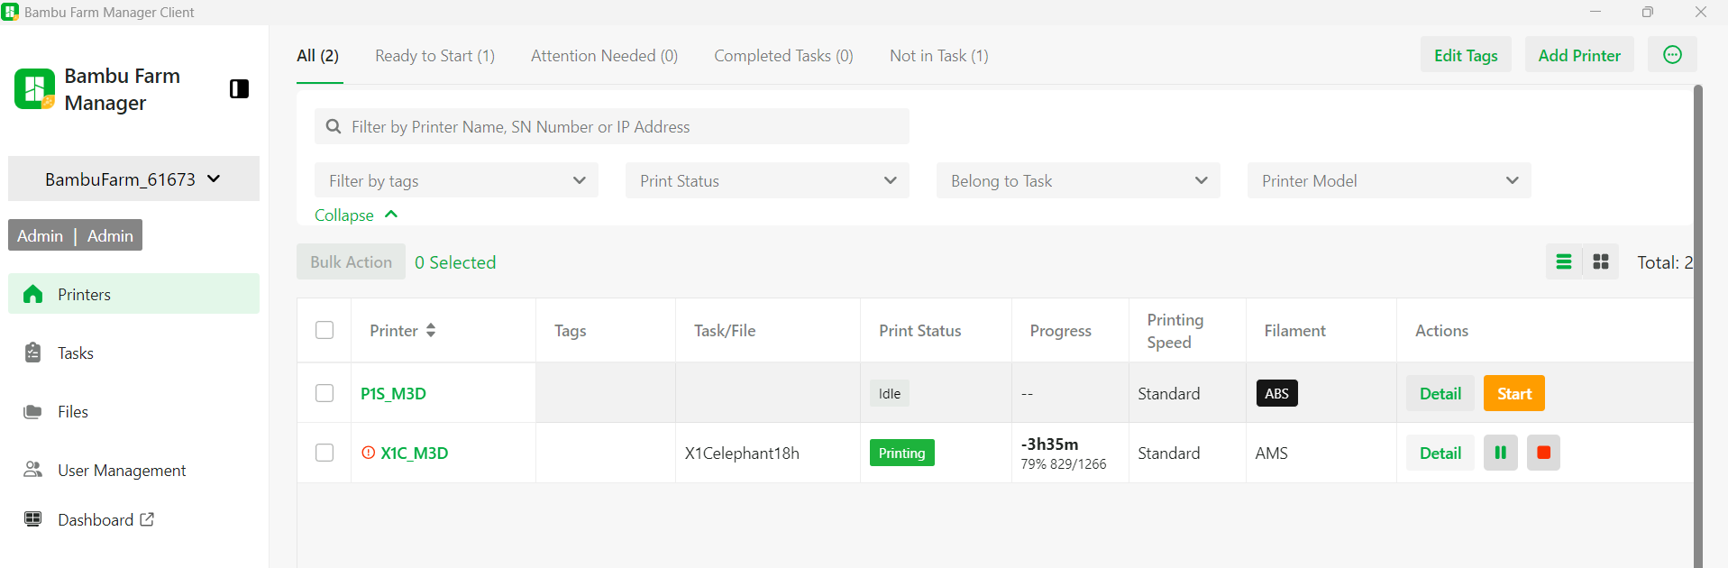Screen dimensions: 1728x568
Task: Check the select-all printers checkbox
Action: [325, 330]
